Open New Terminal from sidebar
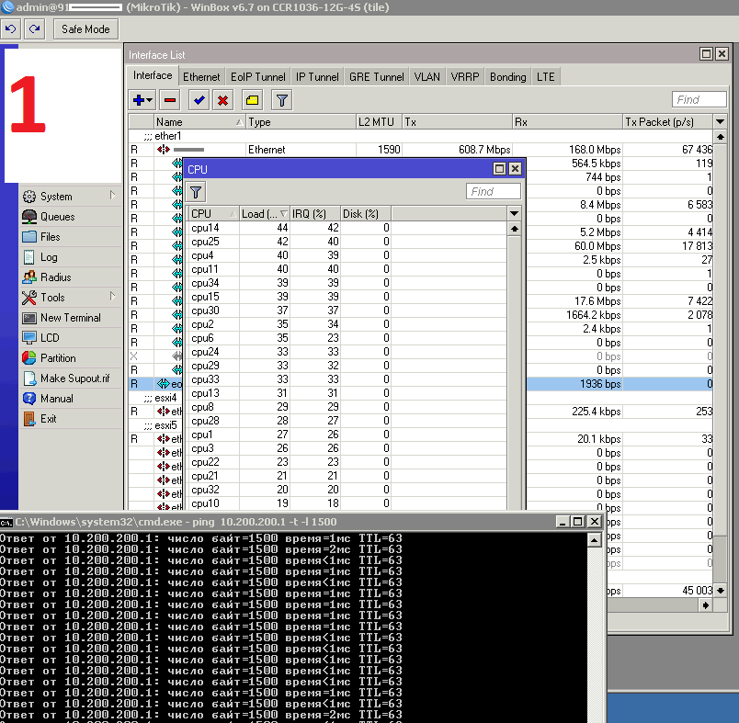This screenshot has height=723, width=739. pyautogui.click(x=70, y=318)
